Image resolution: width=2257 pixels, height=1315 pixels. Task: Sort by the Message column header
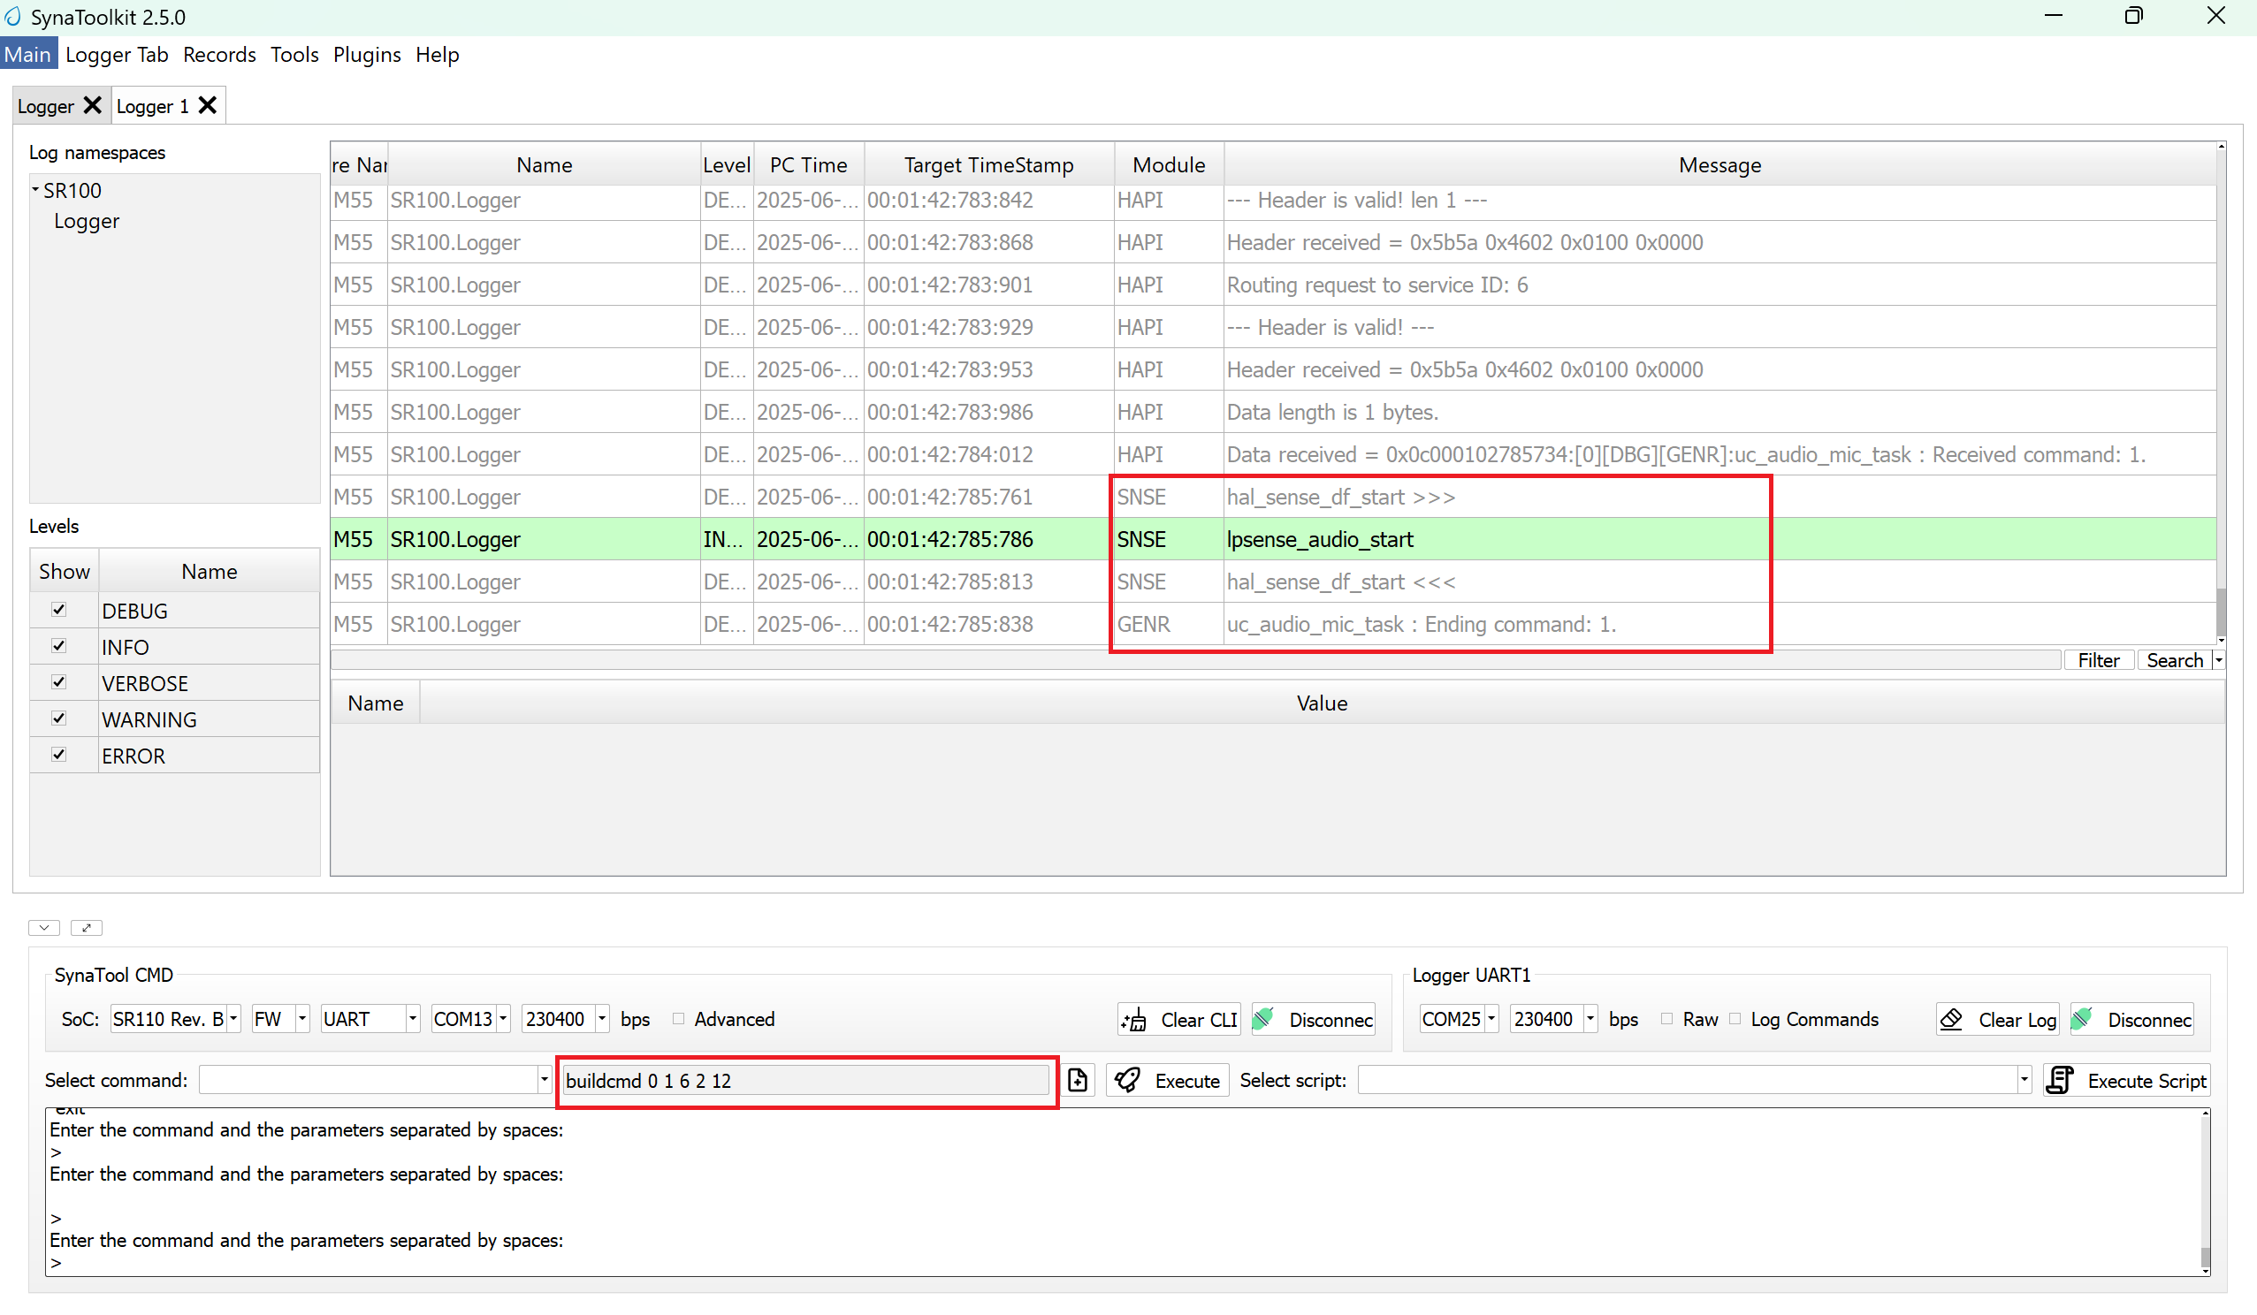click(1719, 164)
